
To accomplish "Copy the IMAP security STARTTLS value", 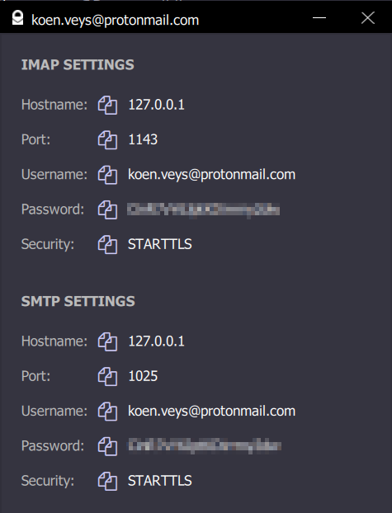I will click(x=107, y=244).
